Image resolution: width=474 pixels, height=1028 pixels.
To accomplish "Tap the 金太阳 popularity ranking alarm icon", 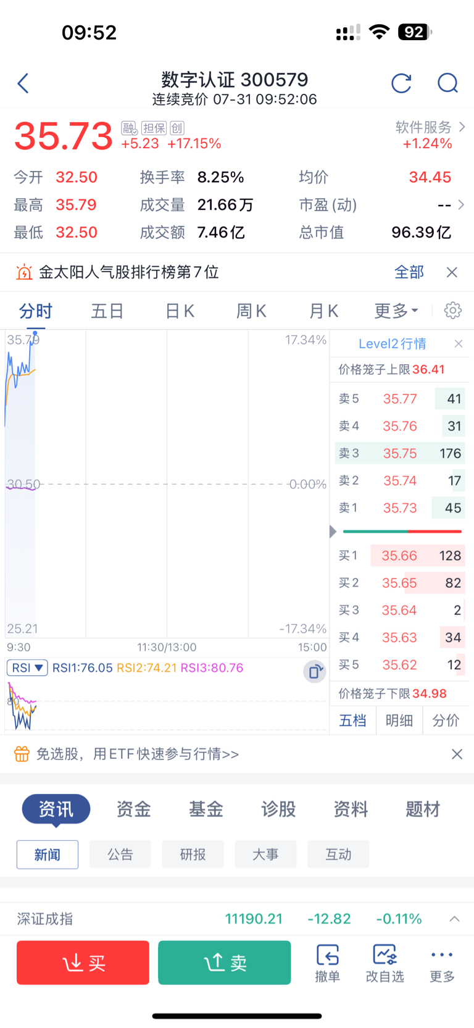I will point(23,272).
